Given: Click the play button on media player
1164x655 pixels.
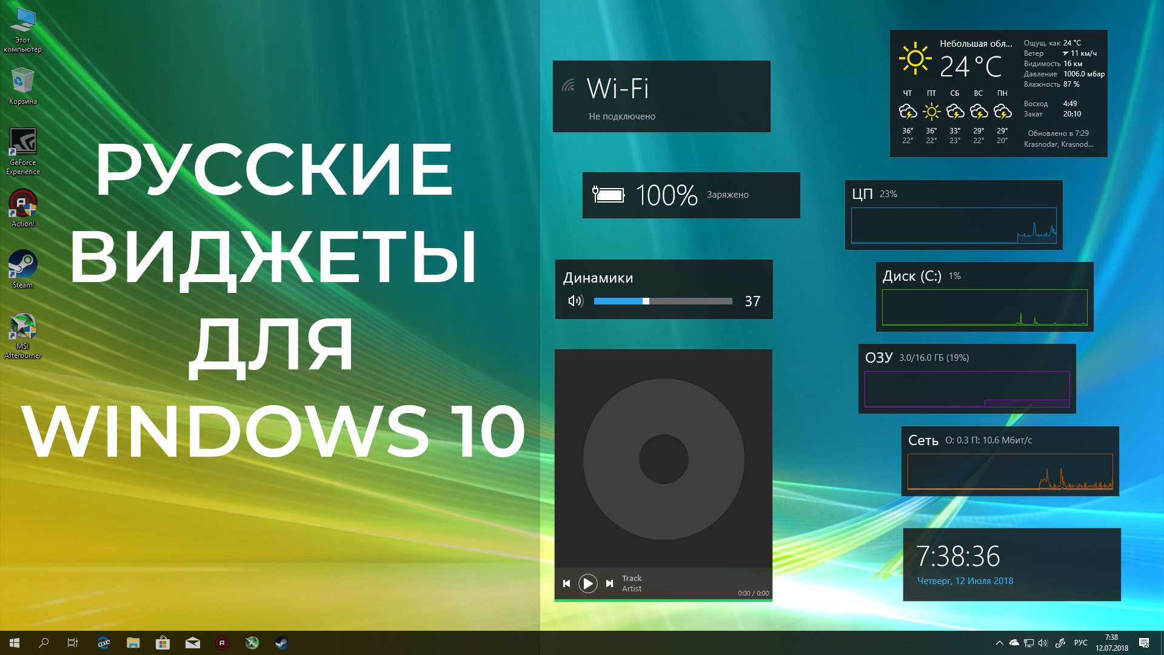Looking at the screenshot, I should 587,583.
